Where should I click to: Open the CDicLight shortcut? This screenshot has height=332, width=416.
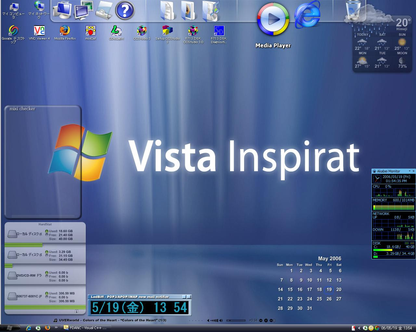pyautogui.click(x=116, y=33)
